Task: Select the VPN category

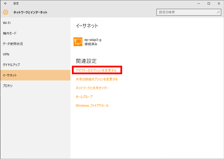Action: (35, 54)
